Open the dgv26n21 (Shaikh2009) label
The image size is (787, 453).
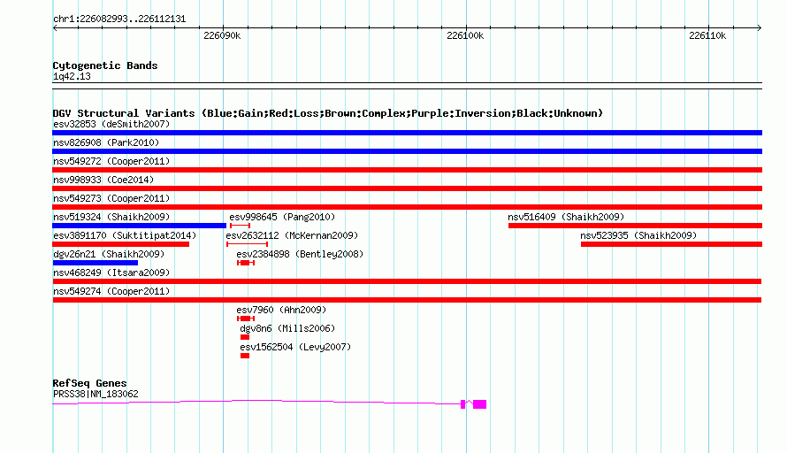(x=109, y=254)
